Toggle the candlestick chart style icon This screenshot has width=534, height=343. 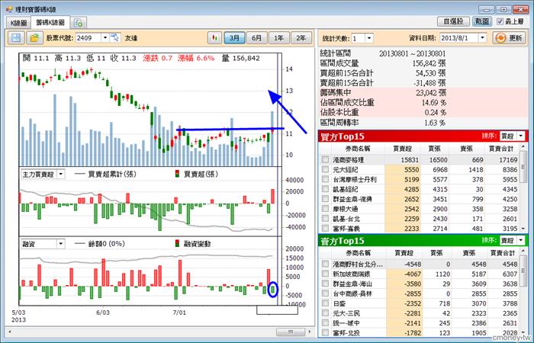214,38
